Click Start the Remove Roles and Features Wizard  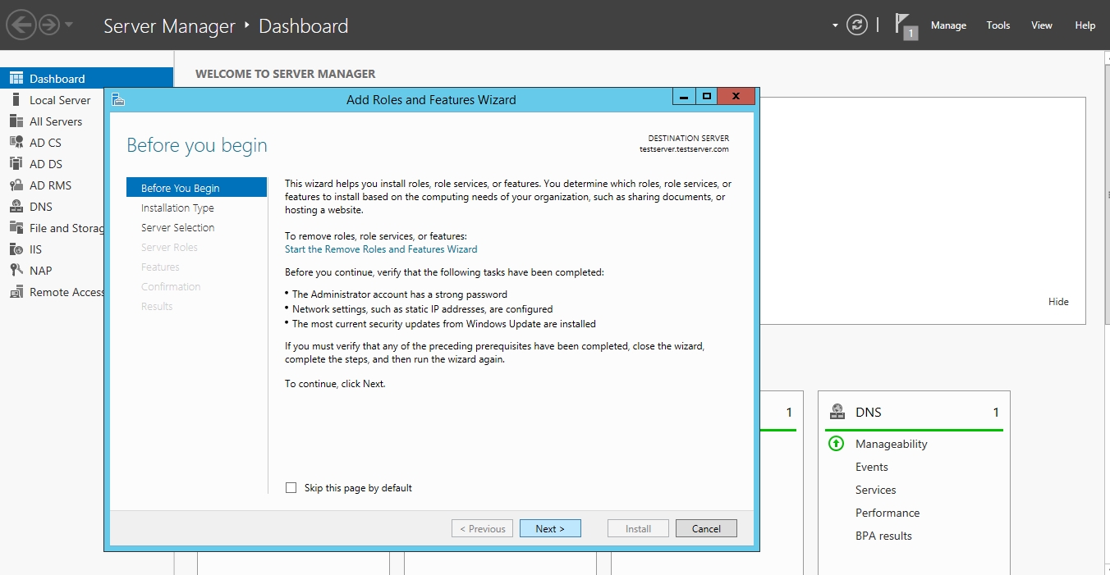pos(381,249)
